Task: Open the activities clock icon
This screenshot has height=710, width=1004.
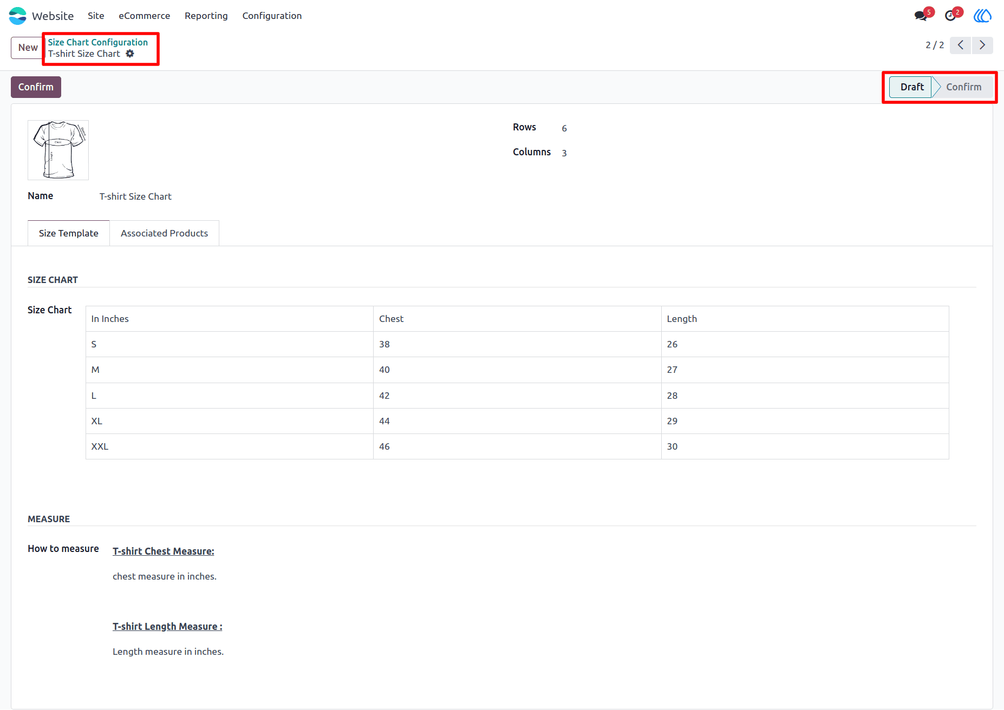Action: pos(950,16)
